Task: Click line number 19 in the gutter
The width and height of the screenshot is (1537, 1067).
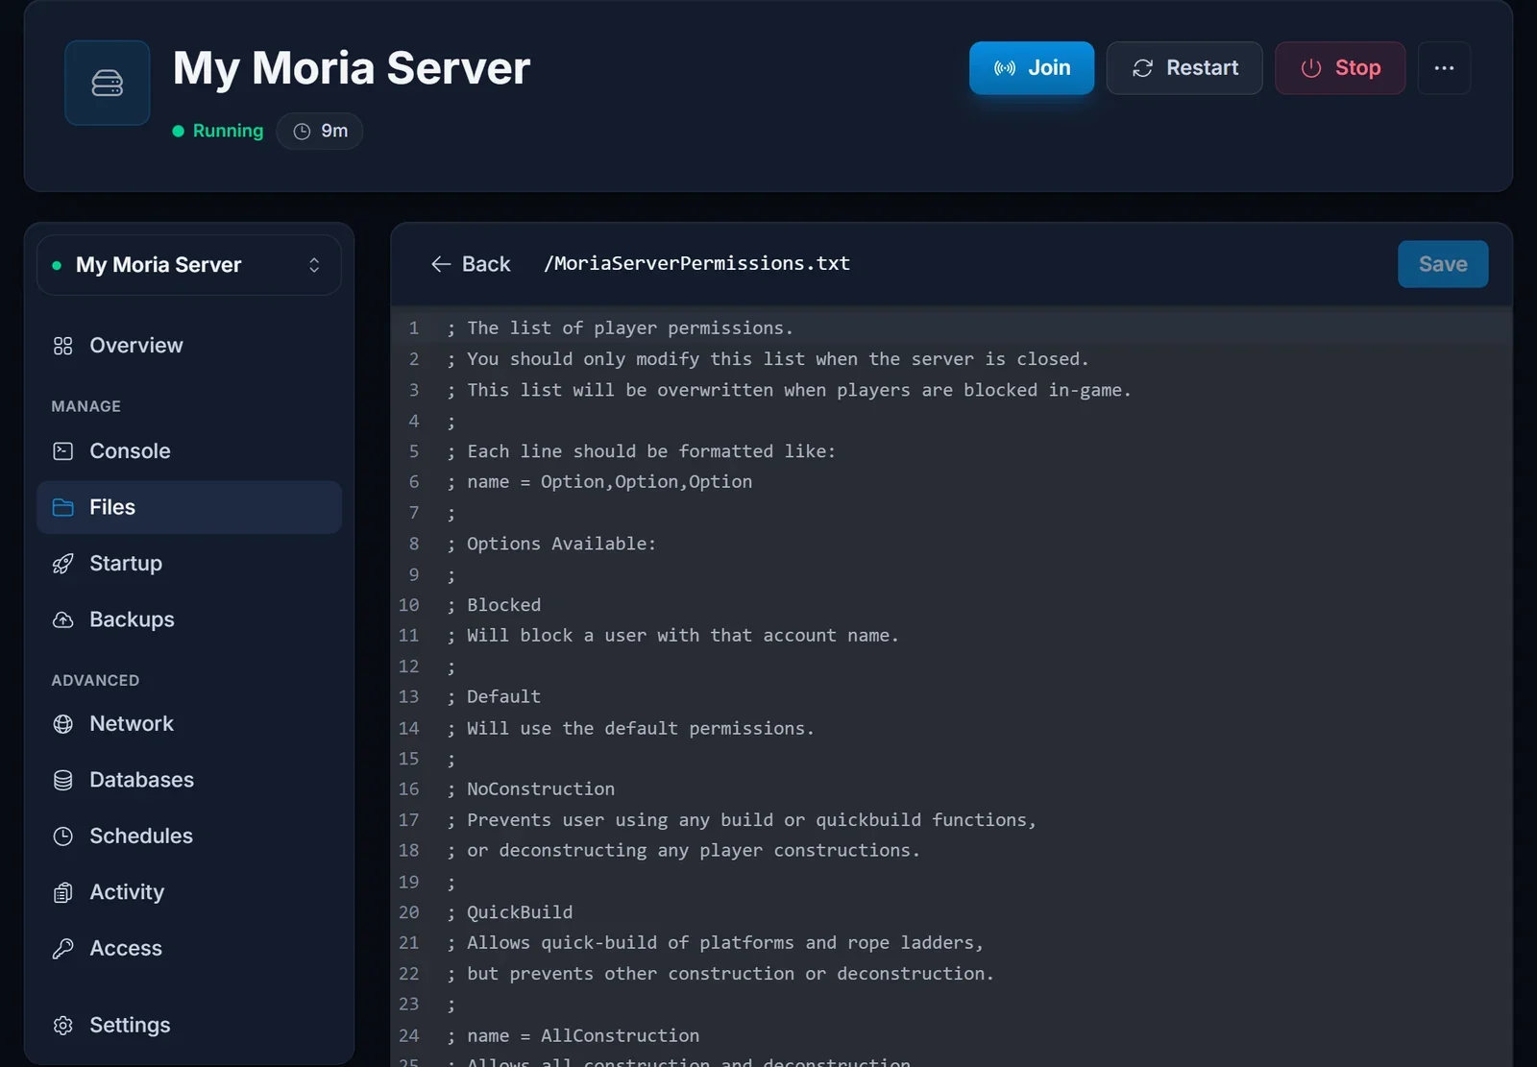Action: 409,882
